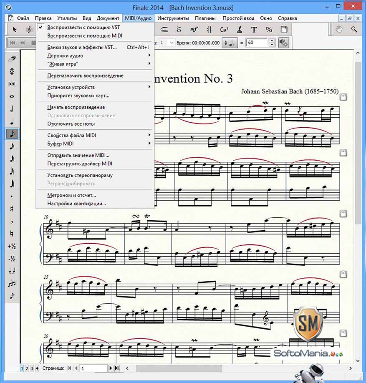
Task: Open the Файл menu
Action: (23, 18)
